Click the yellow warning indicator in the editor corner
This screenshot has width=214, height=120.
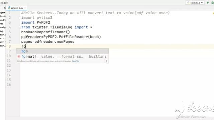[213, 13]
